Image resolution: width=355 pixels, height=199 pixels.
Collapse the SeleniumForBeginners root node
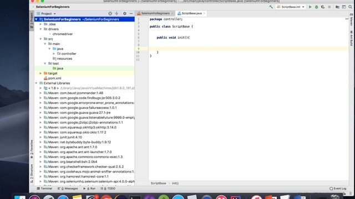click(x=36, y=19)
